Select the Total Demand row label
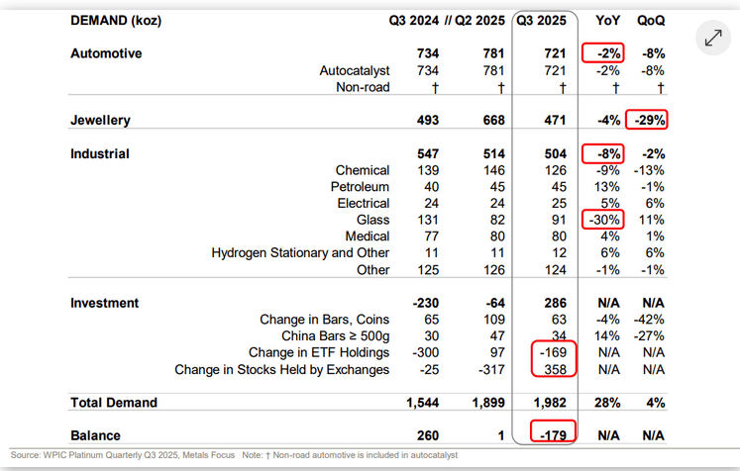The image size is (740, 471). coord(114,403)
